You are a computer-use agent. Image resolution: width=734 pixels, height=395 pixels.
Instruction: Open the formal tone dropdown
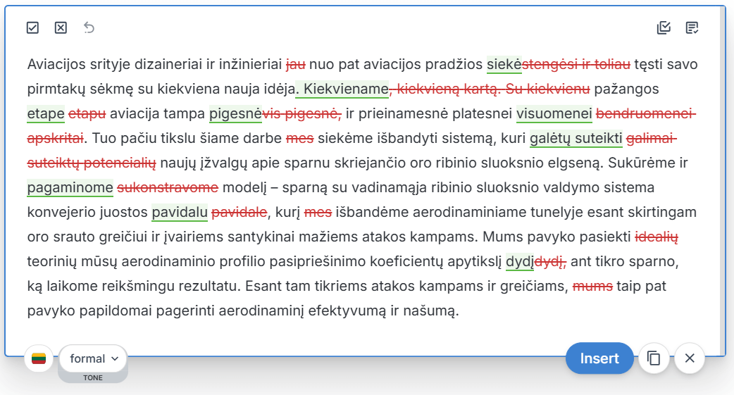tap(94, 358)
